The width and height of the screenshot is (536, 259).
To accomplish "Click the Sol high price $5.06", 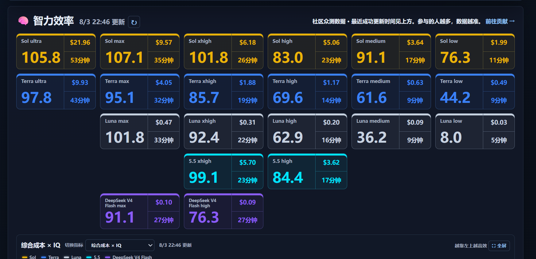I will (331, 43).
